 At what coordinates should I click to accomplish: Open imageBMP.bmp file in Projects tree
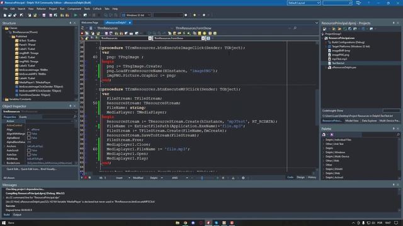(341, 51)
